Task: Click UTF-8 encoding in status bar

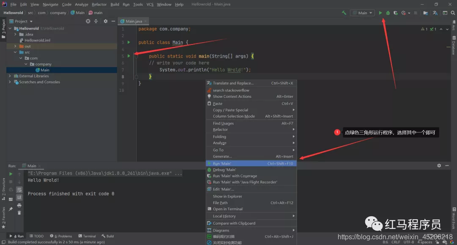Action: pos(409,242)
